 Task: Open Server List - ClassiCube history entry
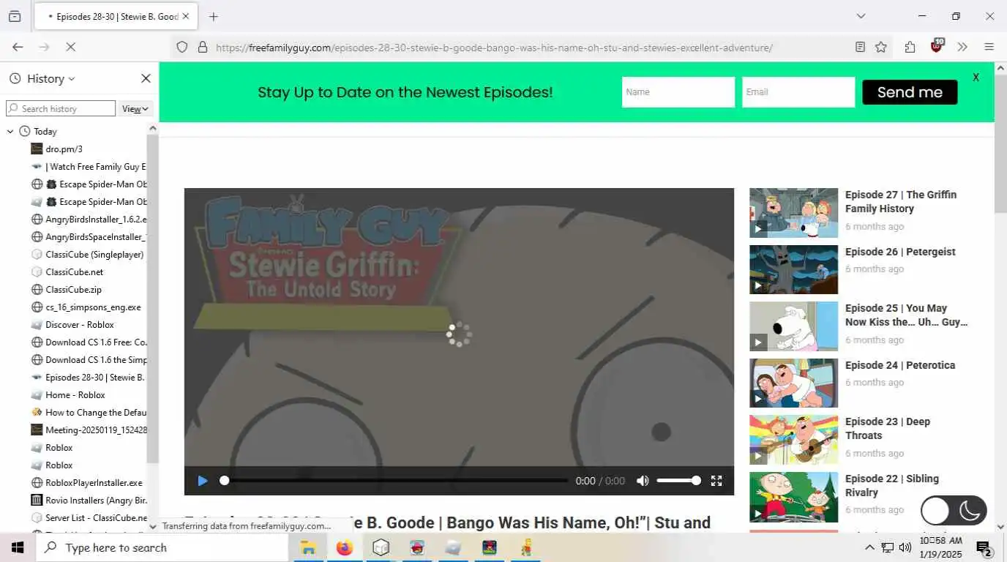[88, 518]
